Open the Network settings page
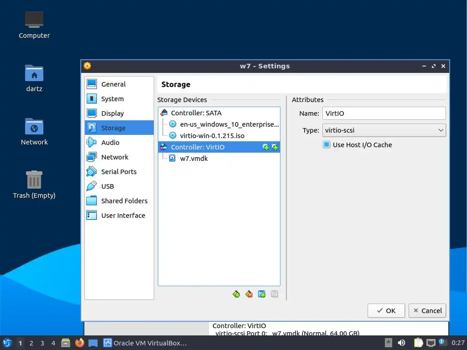Image resolution: width=467 pixels, height=350 pixels. tap(119, 157)
